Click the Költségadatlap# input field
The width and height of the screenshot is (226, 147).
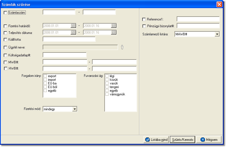pyautogui.click(x=64, y=55)
